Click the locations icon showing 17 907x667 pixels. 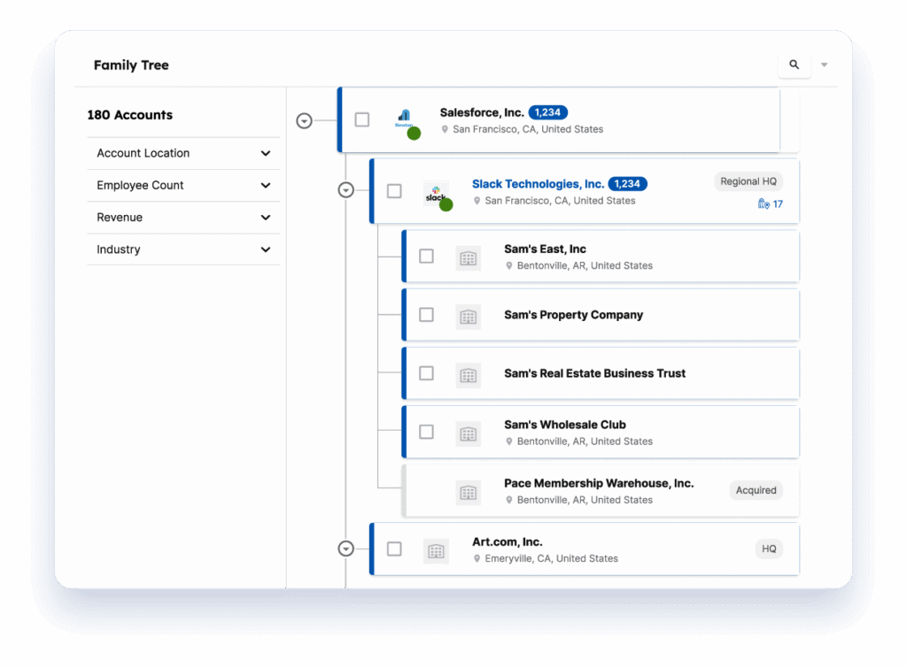click(x=770, y=204)
